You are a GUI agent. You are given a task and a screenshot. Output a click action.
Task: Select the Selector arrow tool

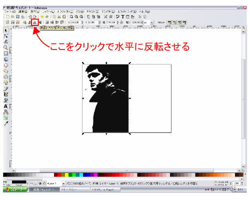point(6,30)
